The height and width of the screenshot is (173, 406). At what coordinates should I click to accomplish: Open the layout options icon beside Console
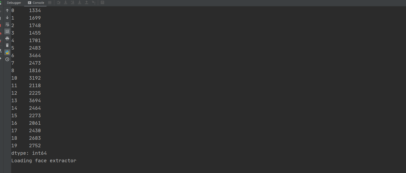pos(50,3)
